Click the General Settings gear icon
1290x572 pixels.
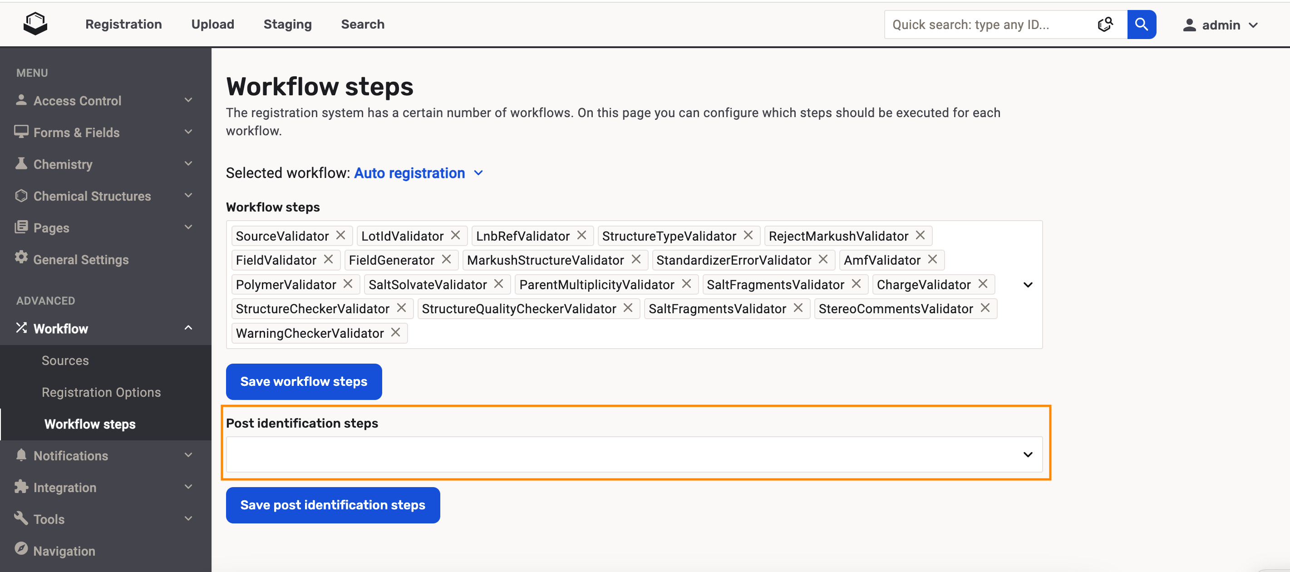21,257
